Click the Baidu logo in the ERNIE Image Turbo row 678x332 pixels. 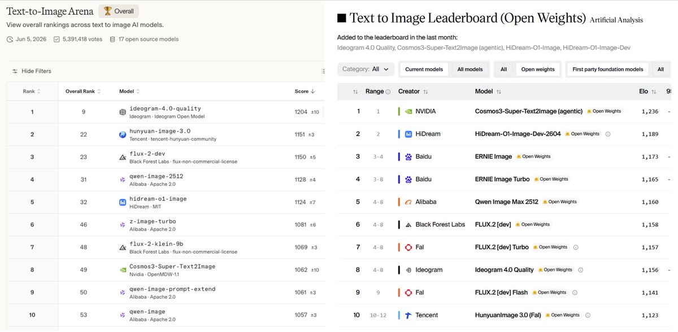tap(408, 179)
